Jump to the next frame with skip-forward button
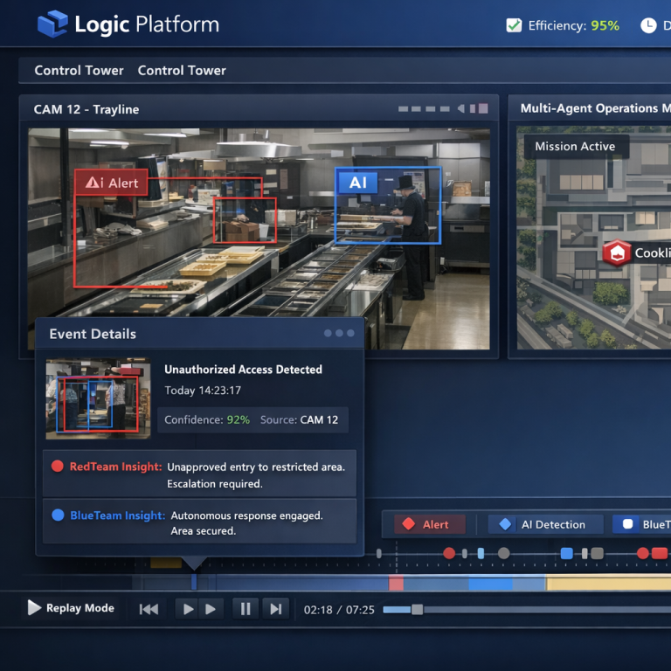The width and height of the screenshot is (671, 671). tap(275, 609)
